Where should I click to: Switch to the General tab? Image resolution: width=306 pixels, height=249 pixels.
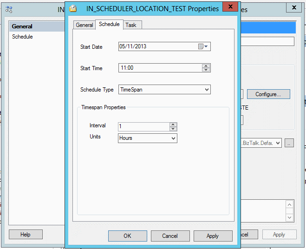point(85,25)
